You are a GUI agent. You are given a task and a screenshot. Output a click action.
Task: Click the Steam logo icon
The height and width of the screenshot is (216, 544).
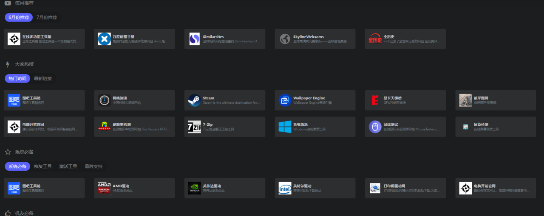click(194, 100)
